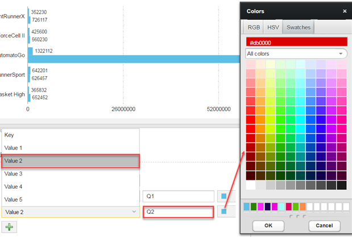Image resolution: width=352 pixels, height=237 pixels.
Task: Select Value 5 option
Action: pyautogui.click(x=70, y=199)
